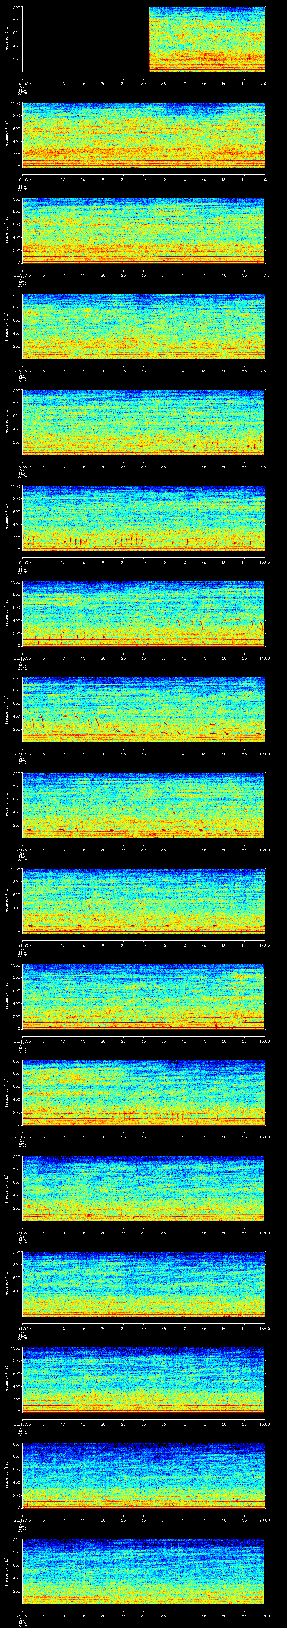Open the spectrogram panel starting 22:15:00
This screenshot has height=1628, width=287.
click(x=144, y=1092)
